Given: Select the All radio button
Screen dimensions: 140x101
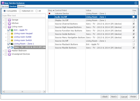Looking at the screenshot, I should [x=37, y=11].
